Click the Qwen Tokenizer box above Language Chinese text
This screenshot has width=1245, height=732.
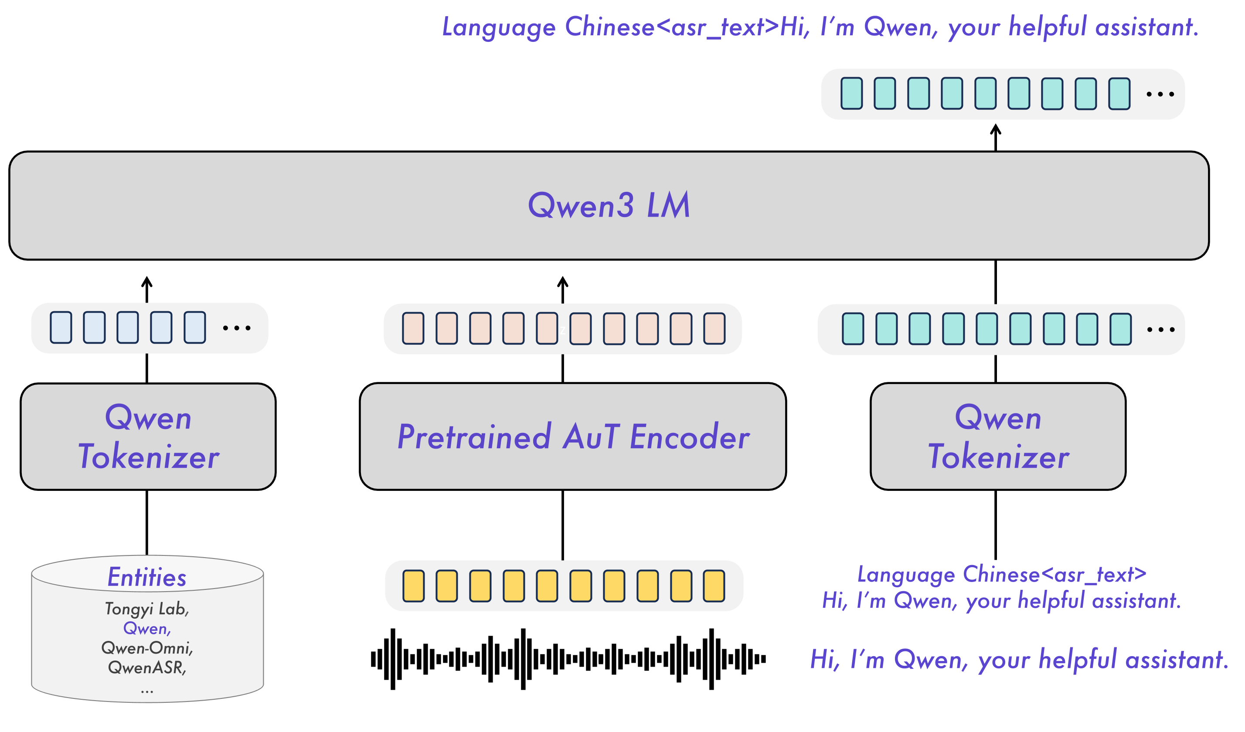tap(998, 436)
